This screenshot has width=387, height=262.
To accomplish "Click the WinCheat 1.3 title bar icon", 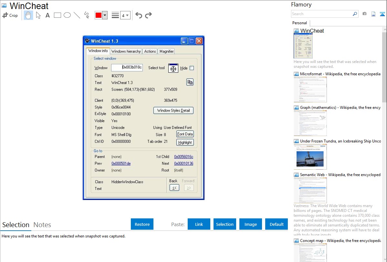I will pos(87,41).
